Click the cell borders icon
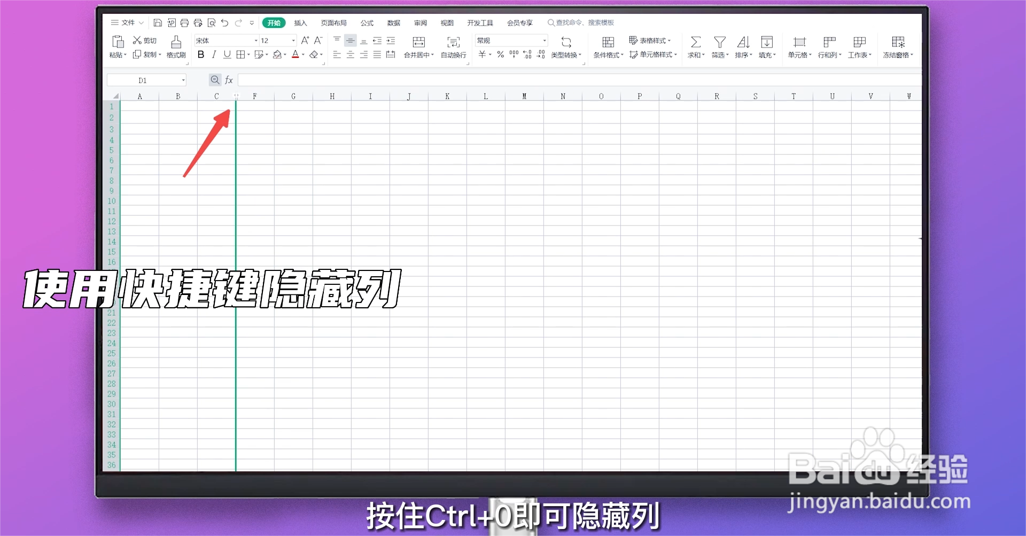 [x=241, y=55]
